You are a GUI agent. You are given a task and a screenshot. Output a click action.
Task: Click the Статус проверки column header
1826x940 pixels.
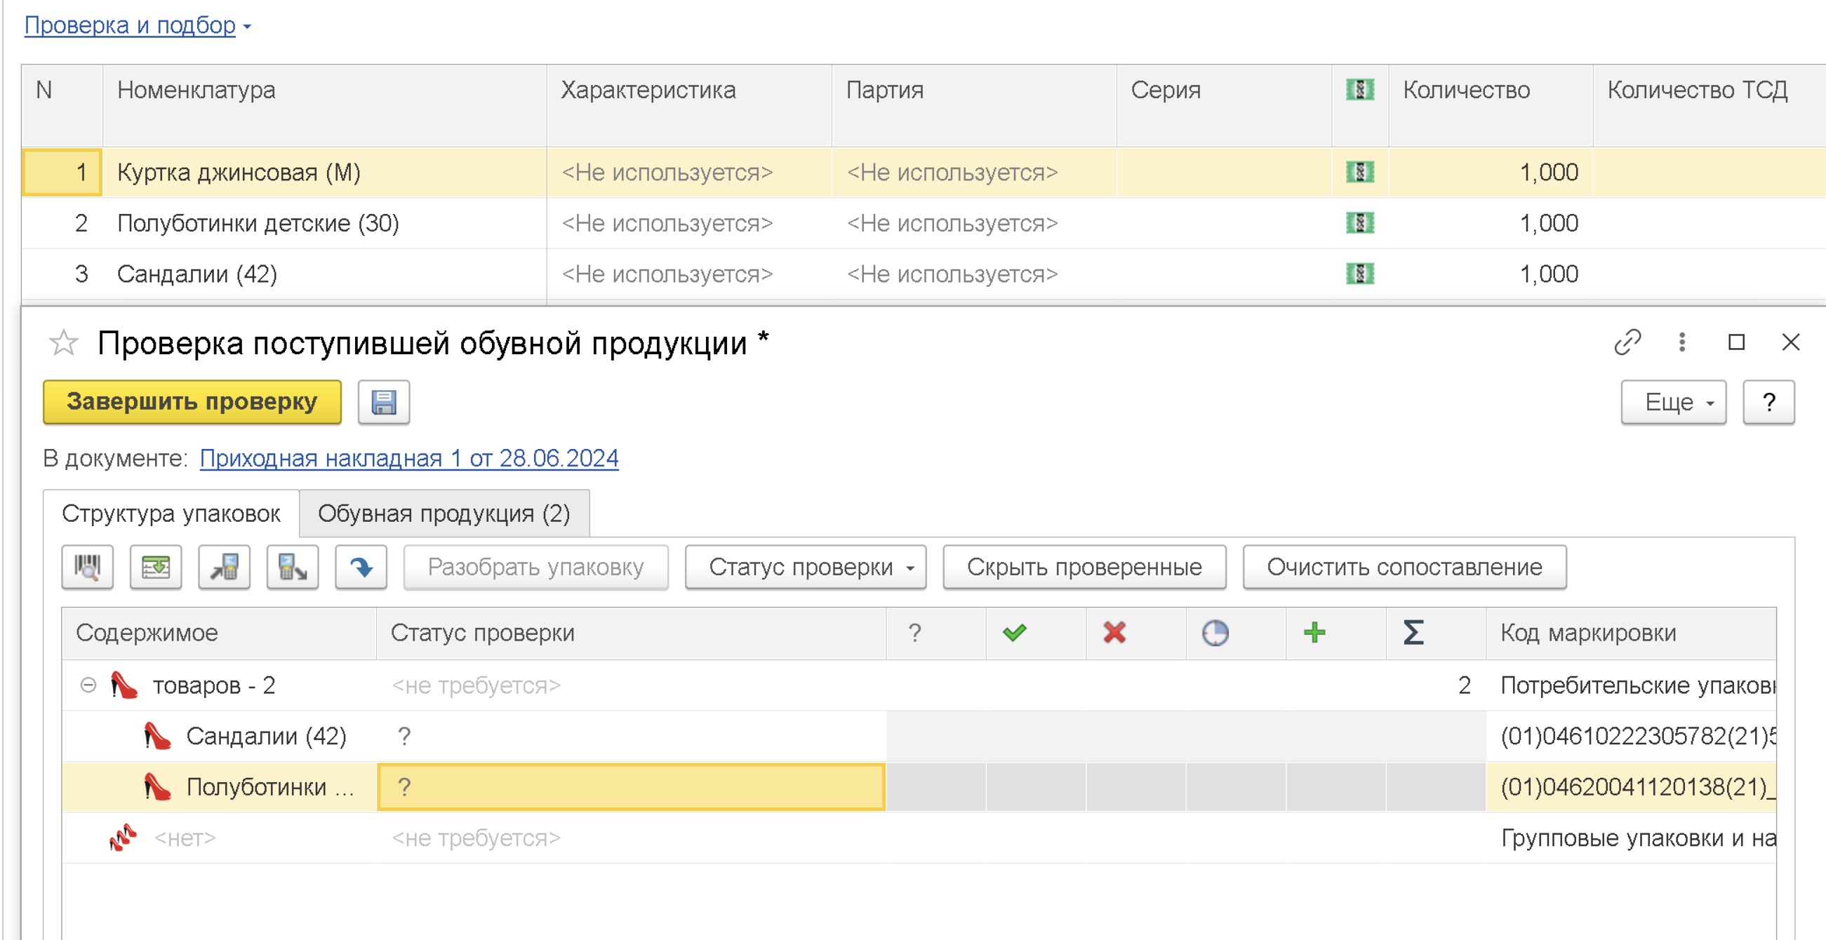(632, 633)
